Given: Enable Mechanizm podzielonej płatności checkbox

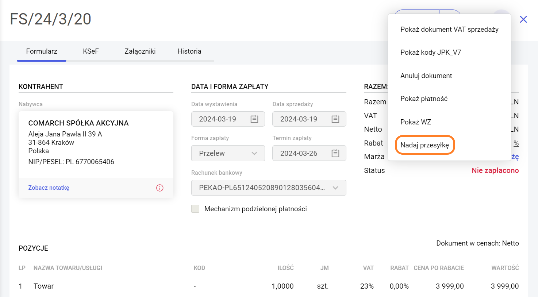Looking at the screenshot, I should tap(196, 209).
